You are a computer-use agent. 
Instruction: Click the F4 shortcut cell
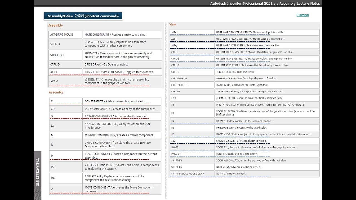[x=192, y=121]
